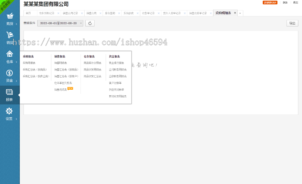302x184 pixels.
Task: Click the 某某某集团有限公司 company title
Action: coord(46,4)
